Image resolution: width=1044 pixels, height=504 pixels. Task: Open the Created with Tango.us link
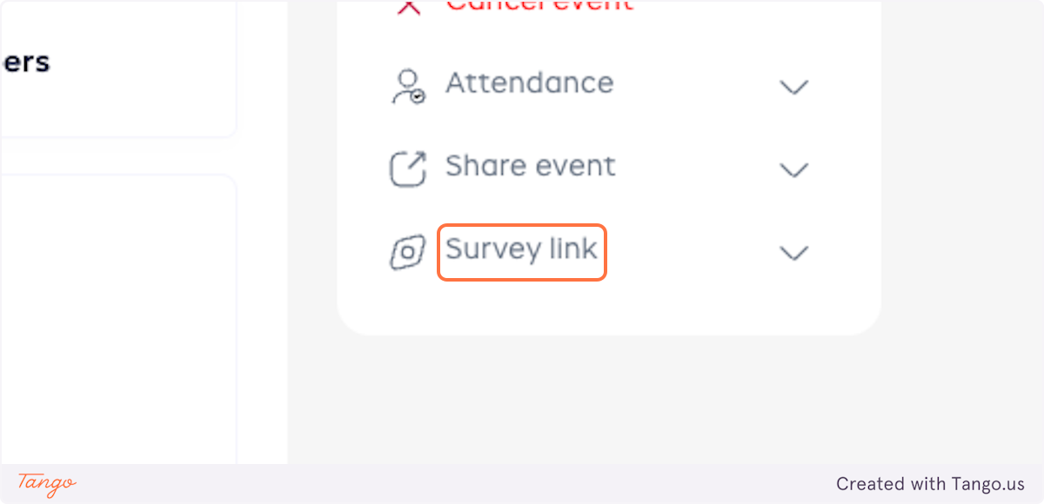click(930, 484)
